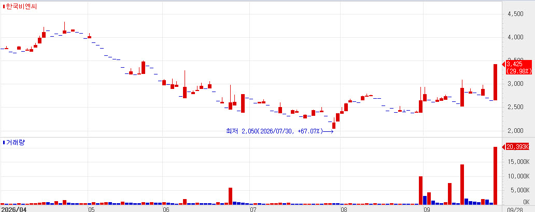535x212 pixels.
Task: Click the 06 month axis label
Action: pos(166,209)
